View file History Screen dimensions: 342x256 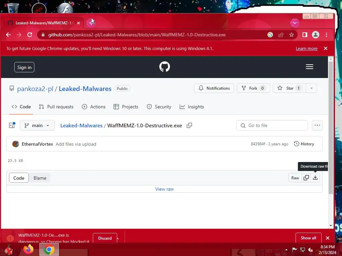click(x=304, y=144)
